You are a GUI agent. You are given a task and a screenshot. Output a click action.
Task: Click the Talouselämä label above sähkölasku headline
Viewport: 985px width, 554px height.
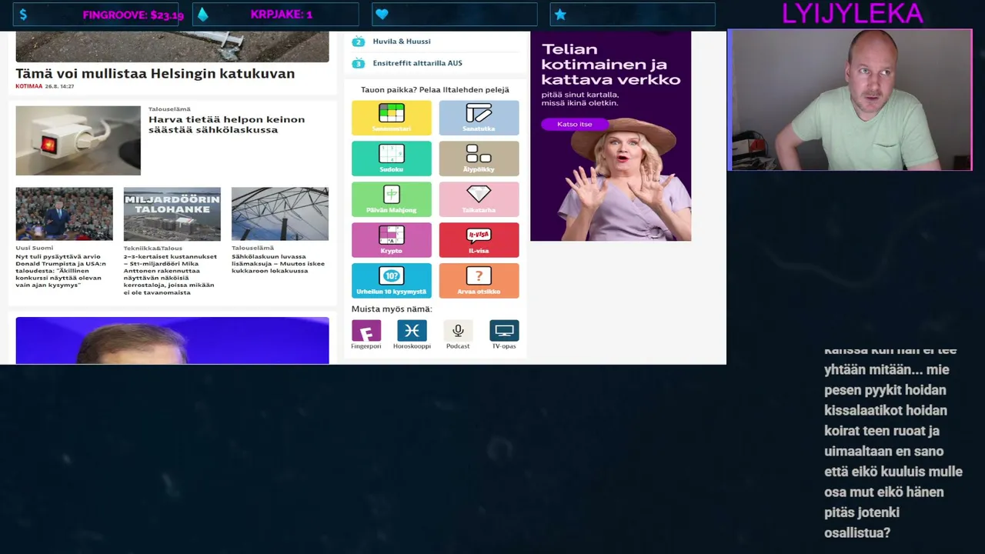point(169,109)
